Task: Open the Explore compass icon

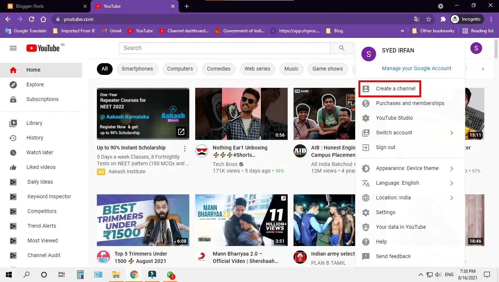Action: [13, 85]
